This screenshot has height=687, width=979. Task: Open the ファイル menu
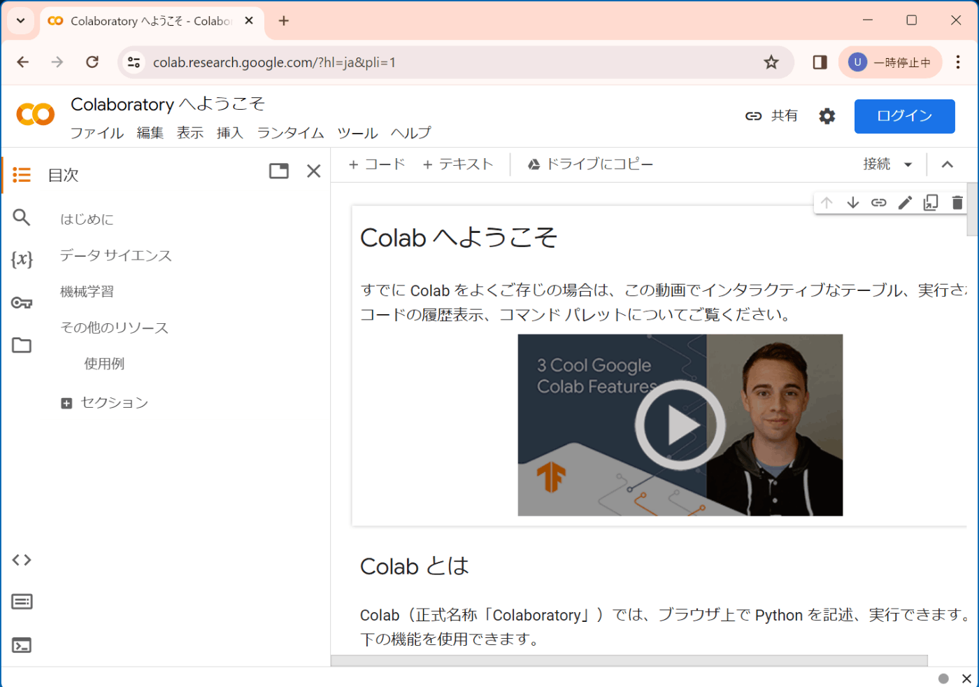coord(97,133)
